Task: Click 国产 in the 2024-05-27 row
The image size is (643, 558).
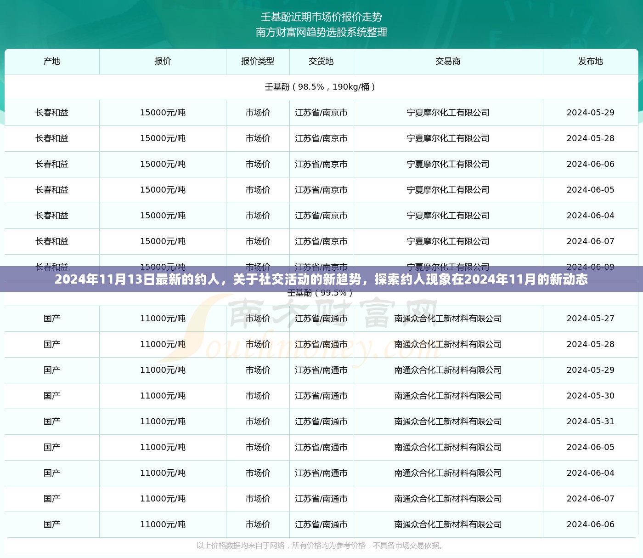Action: (x=52, y=319)
